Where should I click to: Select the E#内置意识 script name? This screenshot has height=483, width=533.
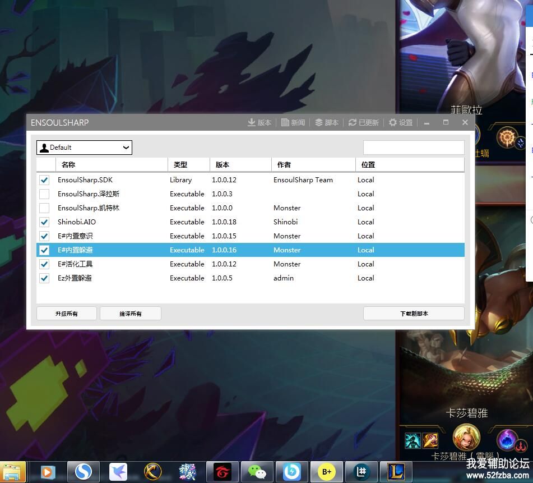(75, 236)
